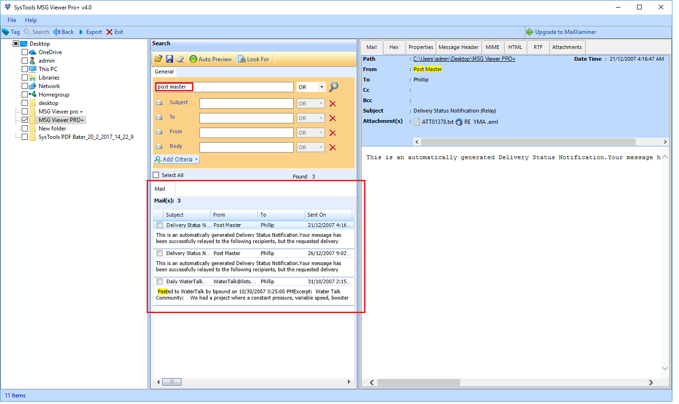Screen dimensions: 679x404
Task: Switch to the Attachments tab
Action: pyautogui.click(x=567, y=47)
